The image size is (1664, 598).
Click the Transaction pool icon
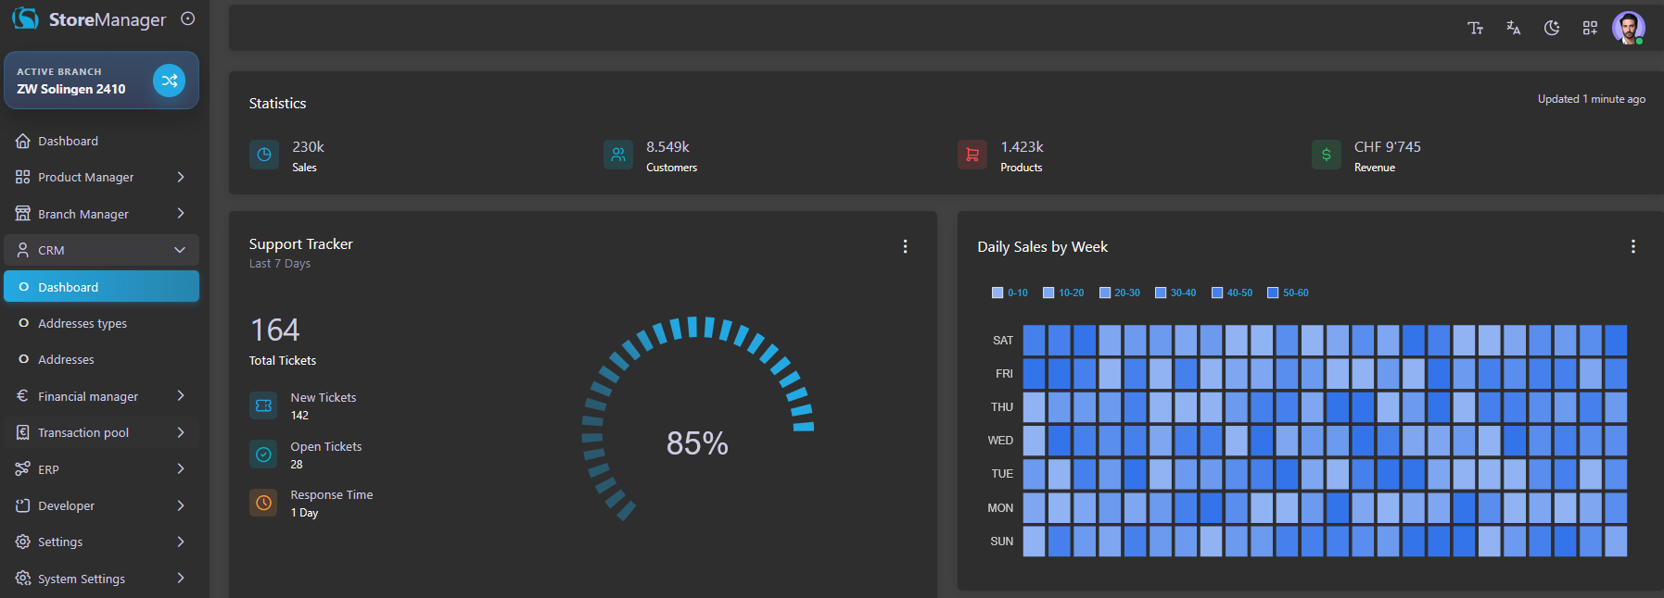[23, 432]
